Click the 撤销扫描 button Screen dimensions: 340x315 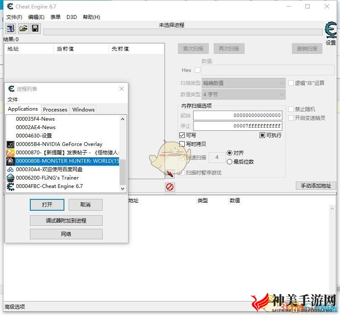click(x=307, y=48)
